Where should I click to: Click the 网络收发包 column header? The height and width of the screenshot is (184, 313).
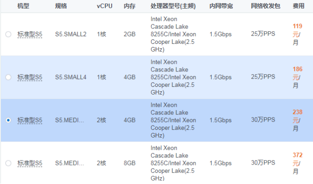[265, 6]
